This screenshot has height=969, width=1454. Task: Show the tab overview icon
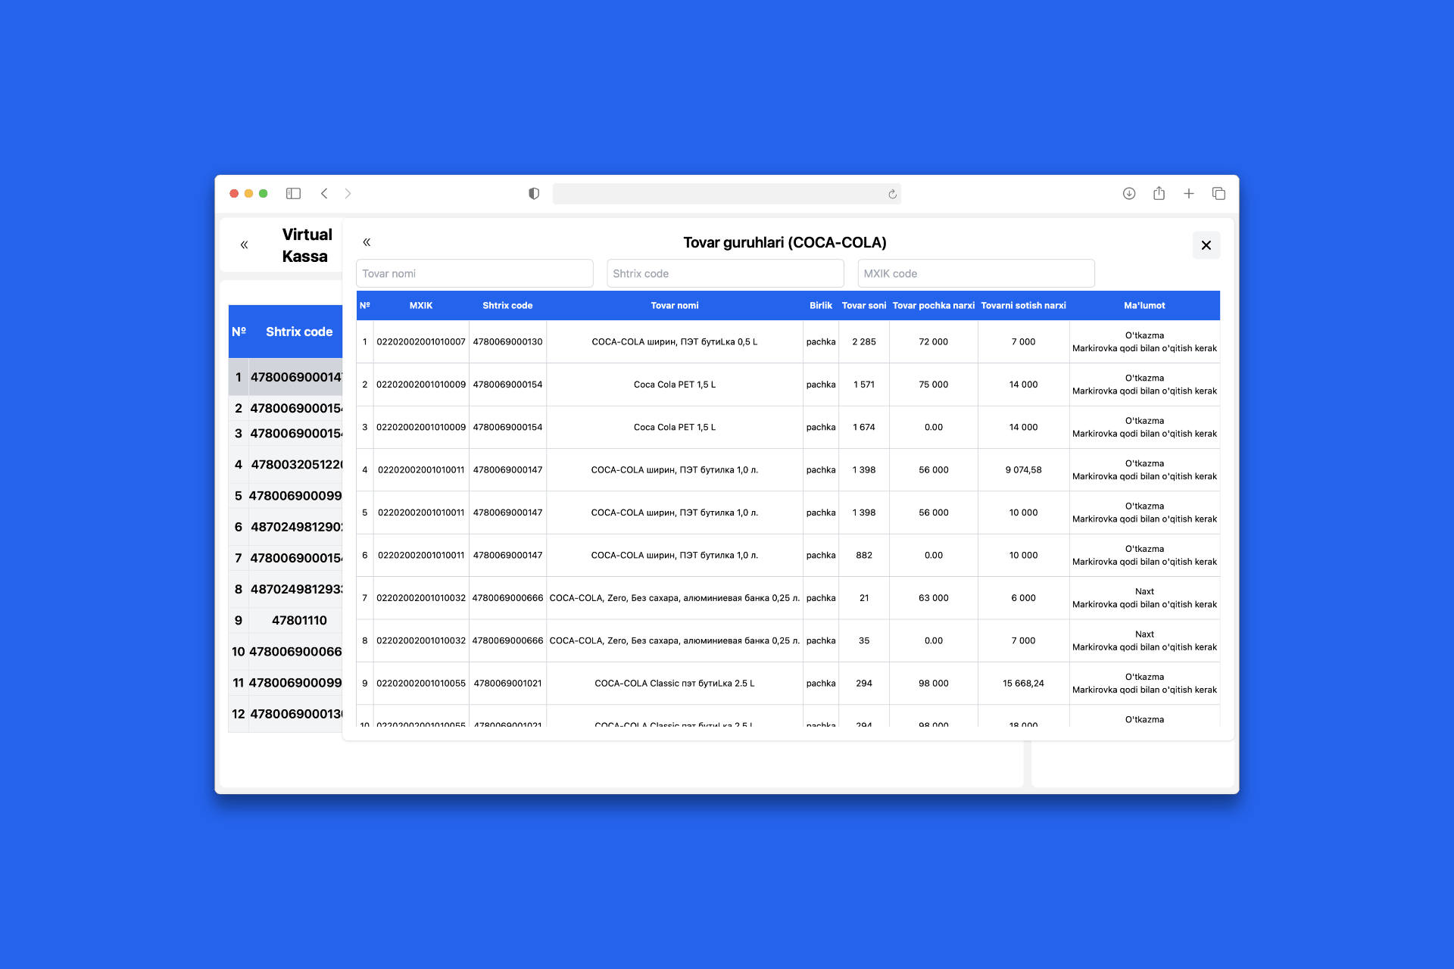[1218, 194]
